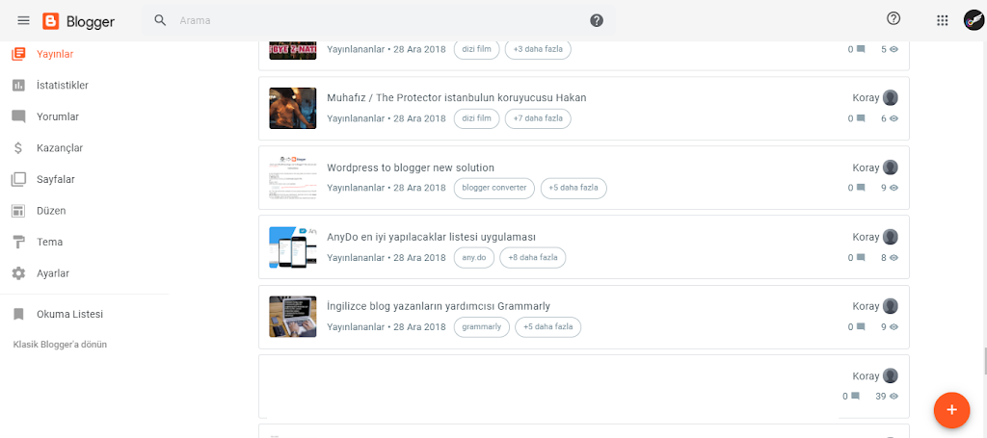
Task: Open Muhafız / The Protector post title
Action: (456, 98)
